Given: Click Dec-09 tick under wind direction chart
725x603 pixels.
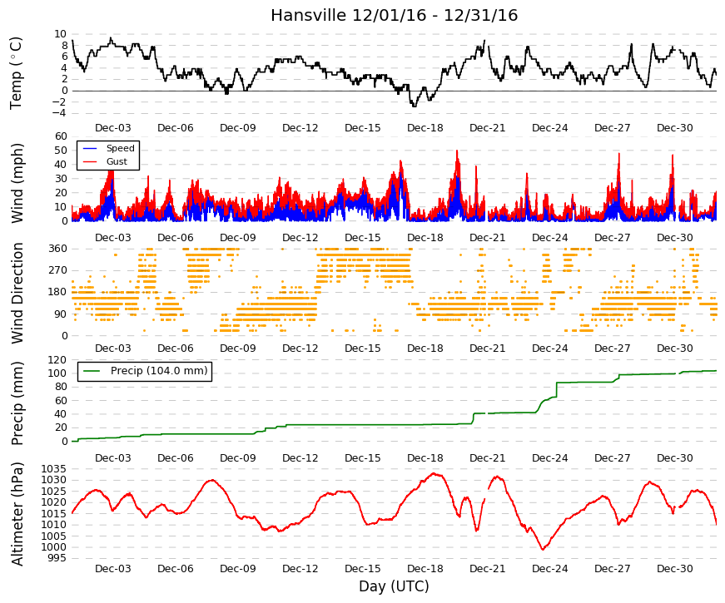Looking at the screenshot, I should (238, 348).
